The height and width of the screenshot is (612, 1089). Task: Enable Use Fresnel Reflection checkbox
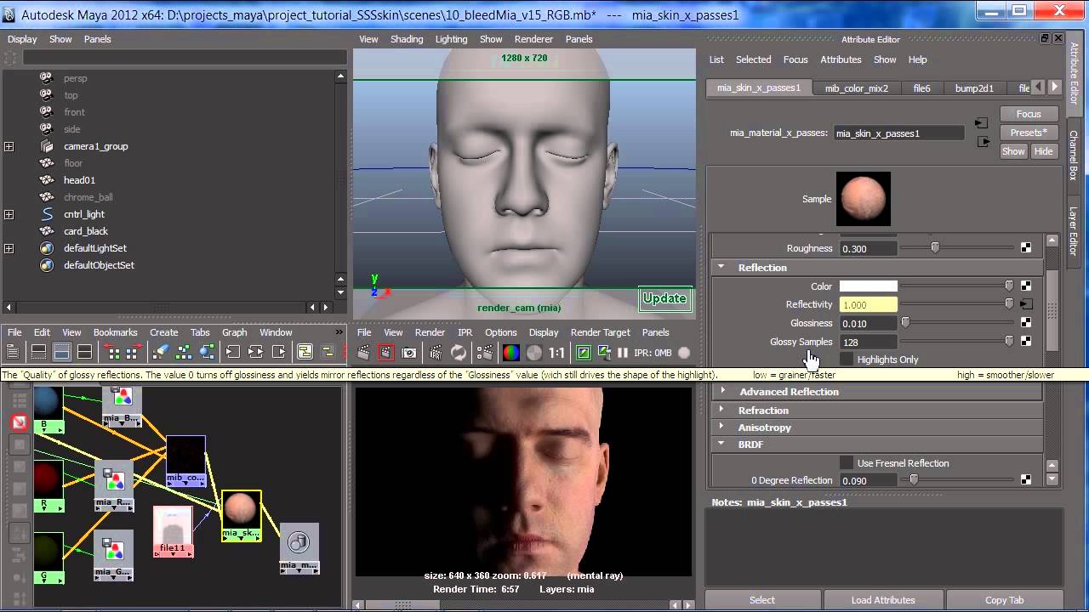coord(847,463)
